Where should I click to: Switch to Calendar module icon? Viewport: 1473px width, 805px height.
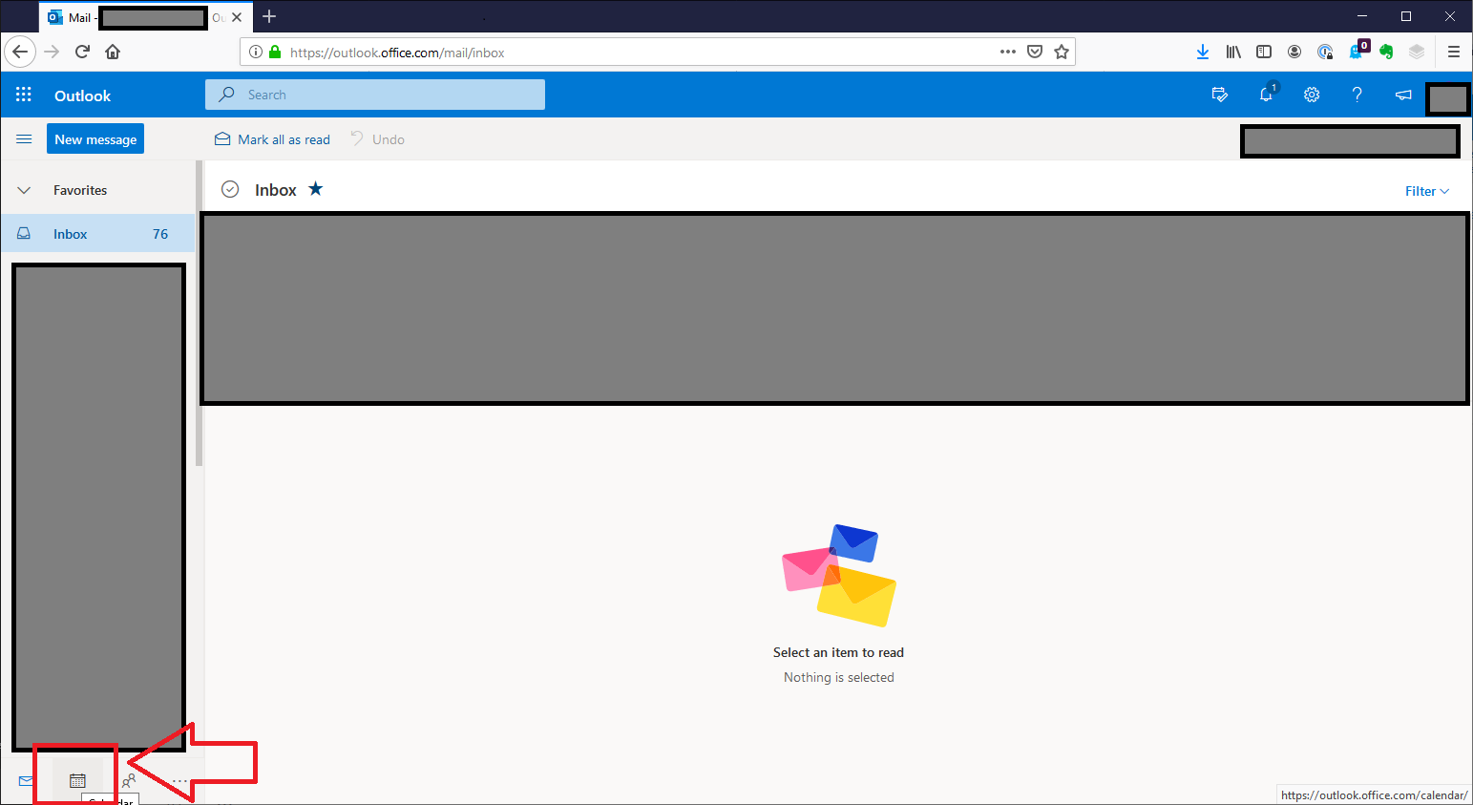[77, 781]
